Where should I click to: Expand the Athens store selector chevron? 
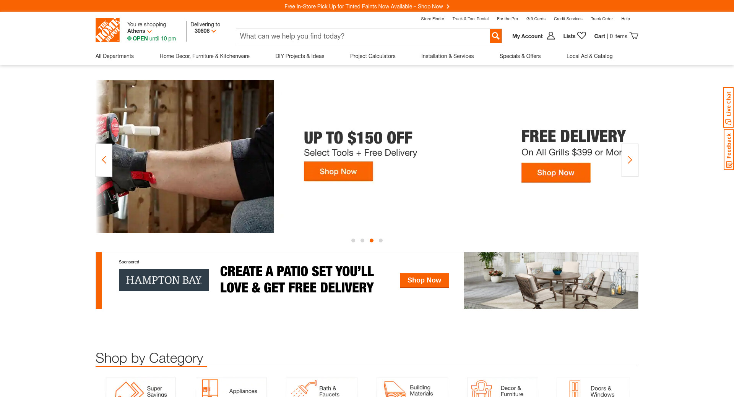tap(149, 31)
